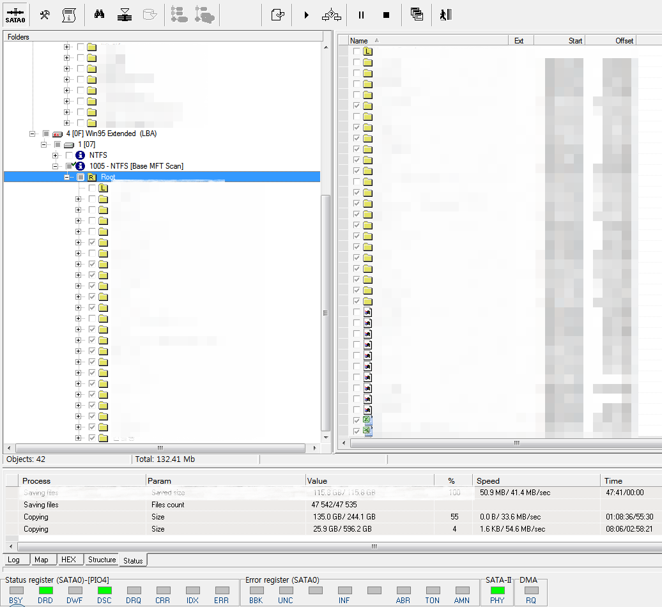
Task: Click the binoculars search icon
Action: tap(99, 15)
